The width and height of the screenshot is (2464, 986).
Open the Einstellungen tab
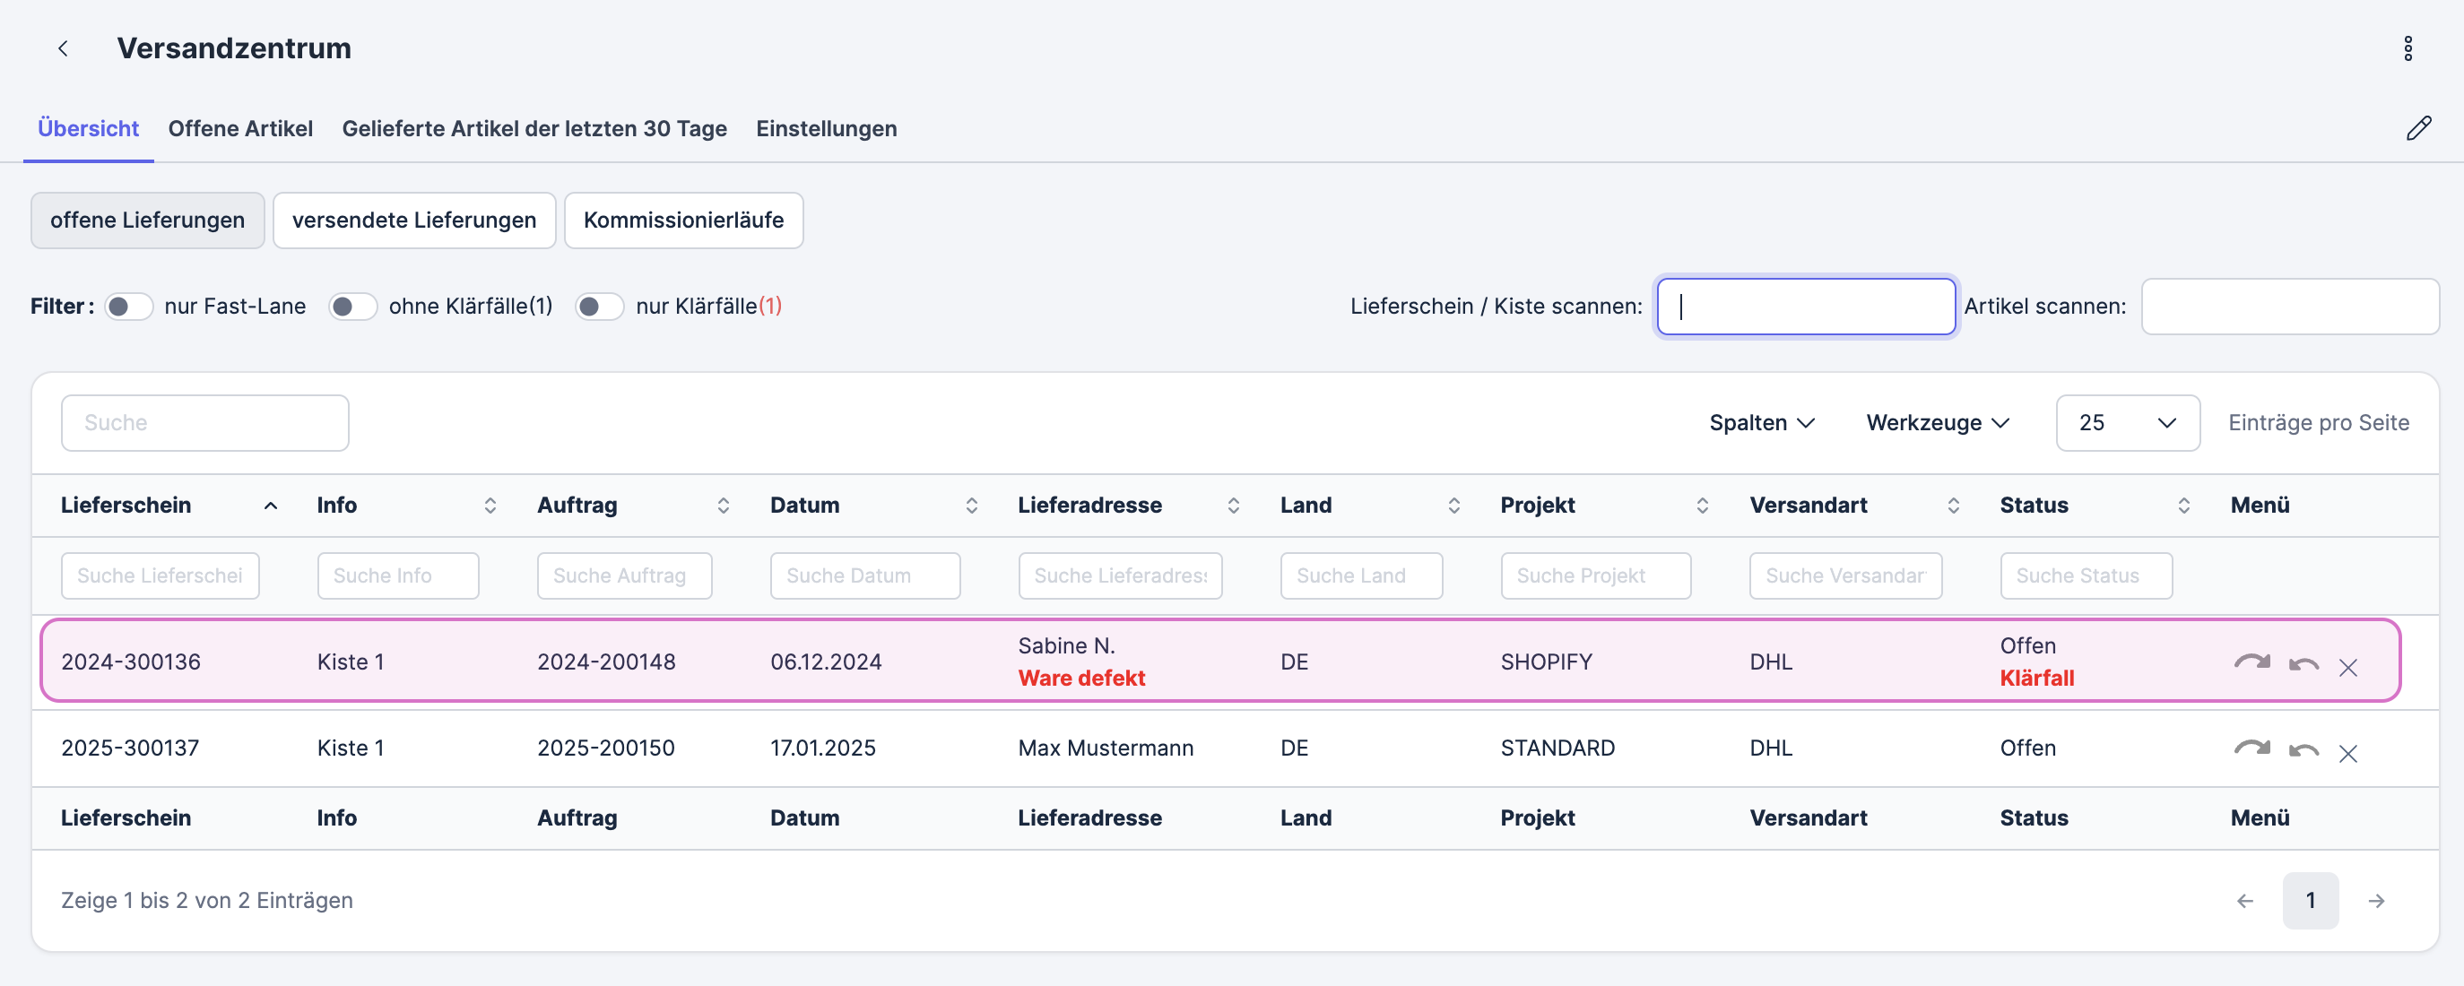tap(826, 128)
